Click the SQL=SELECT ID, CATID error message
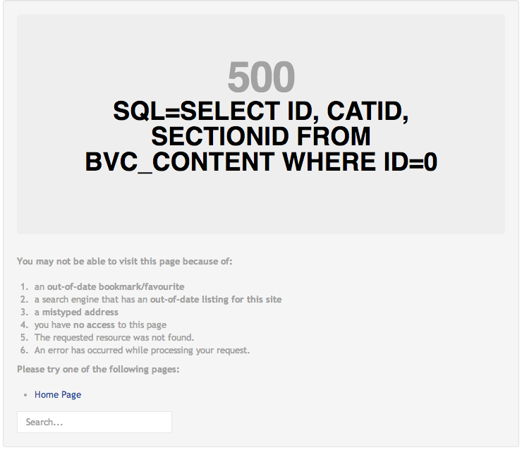Image resolution: width=522 pixels, height=450 pixels. pyautogui.click(x=260, y=111)
